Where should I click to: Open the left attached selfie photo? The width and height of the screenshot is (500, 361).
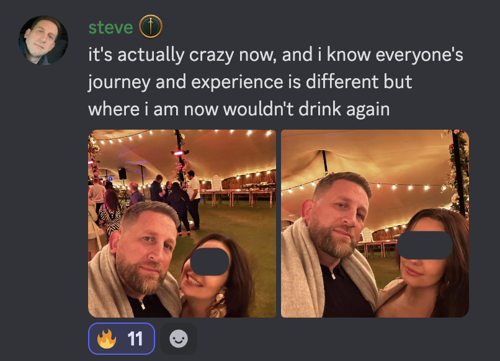(182, 223)
